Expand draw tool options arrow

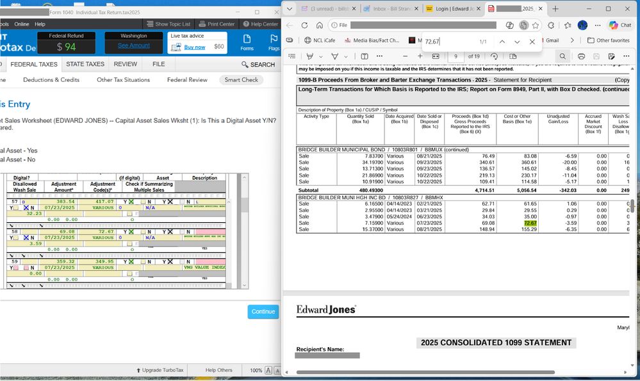346,57
